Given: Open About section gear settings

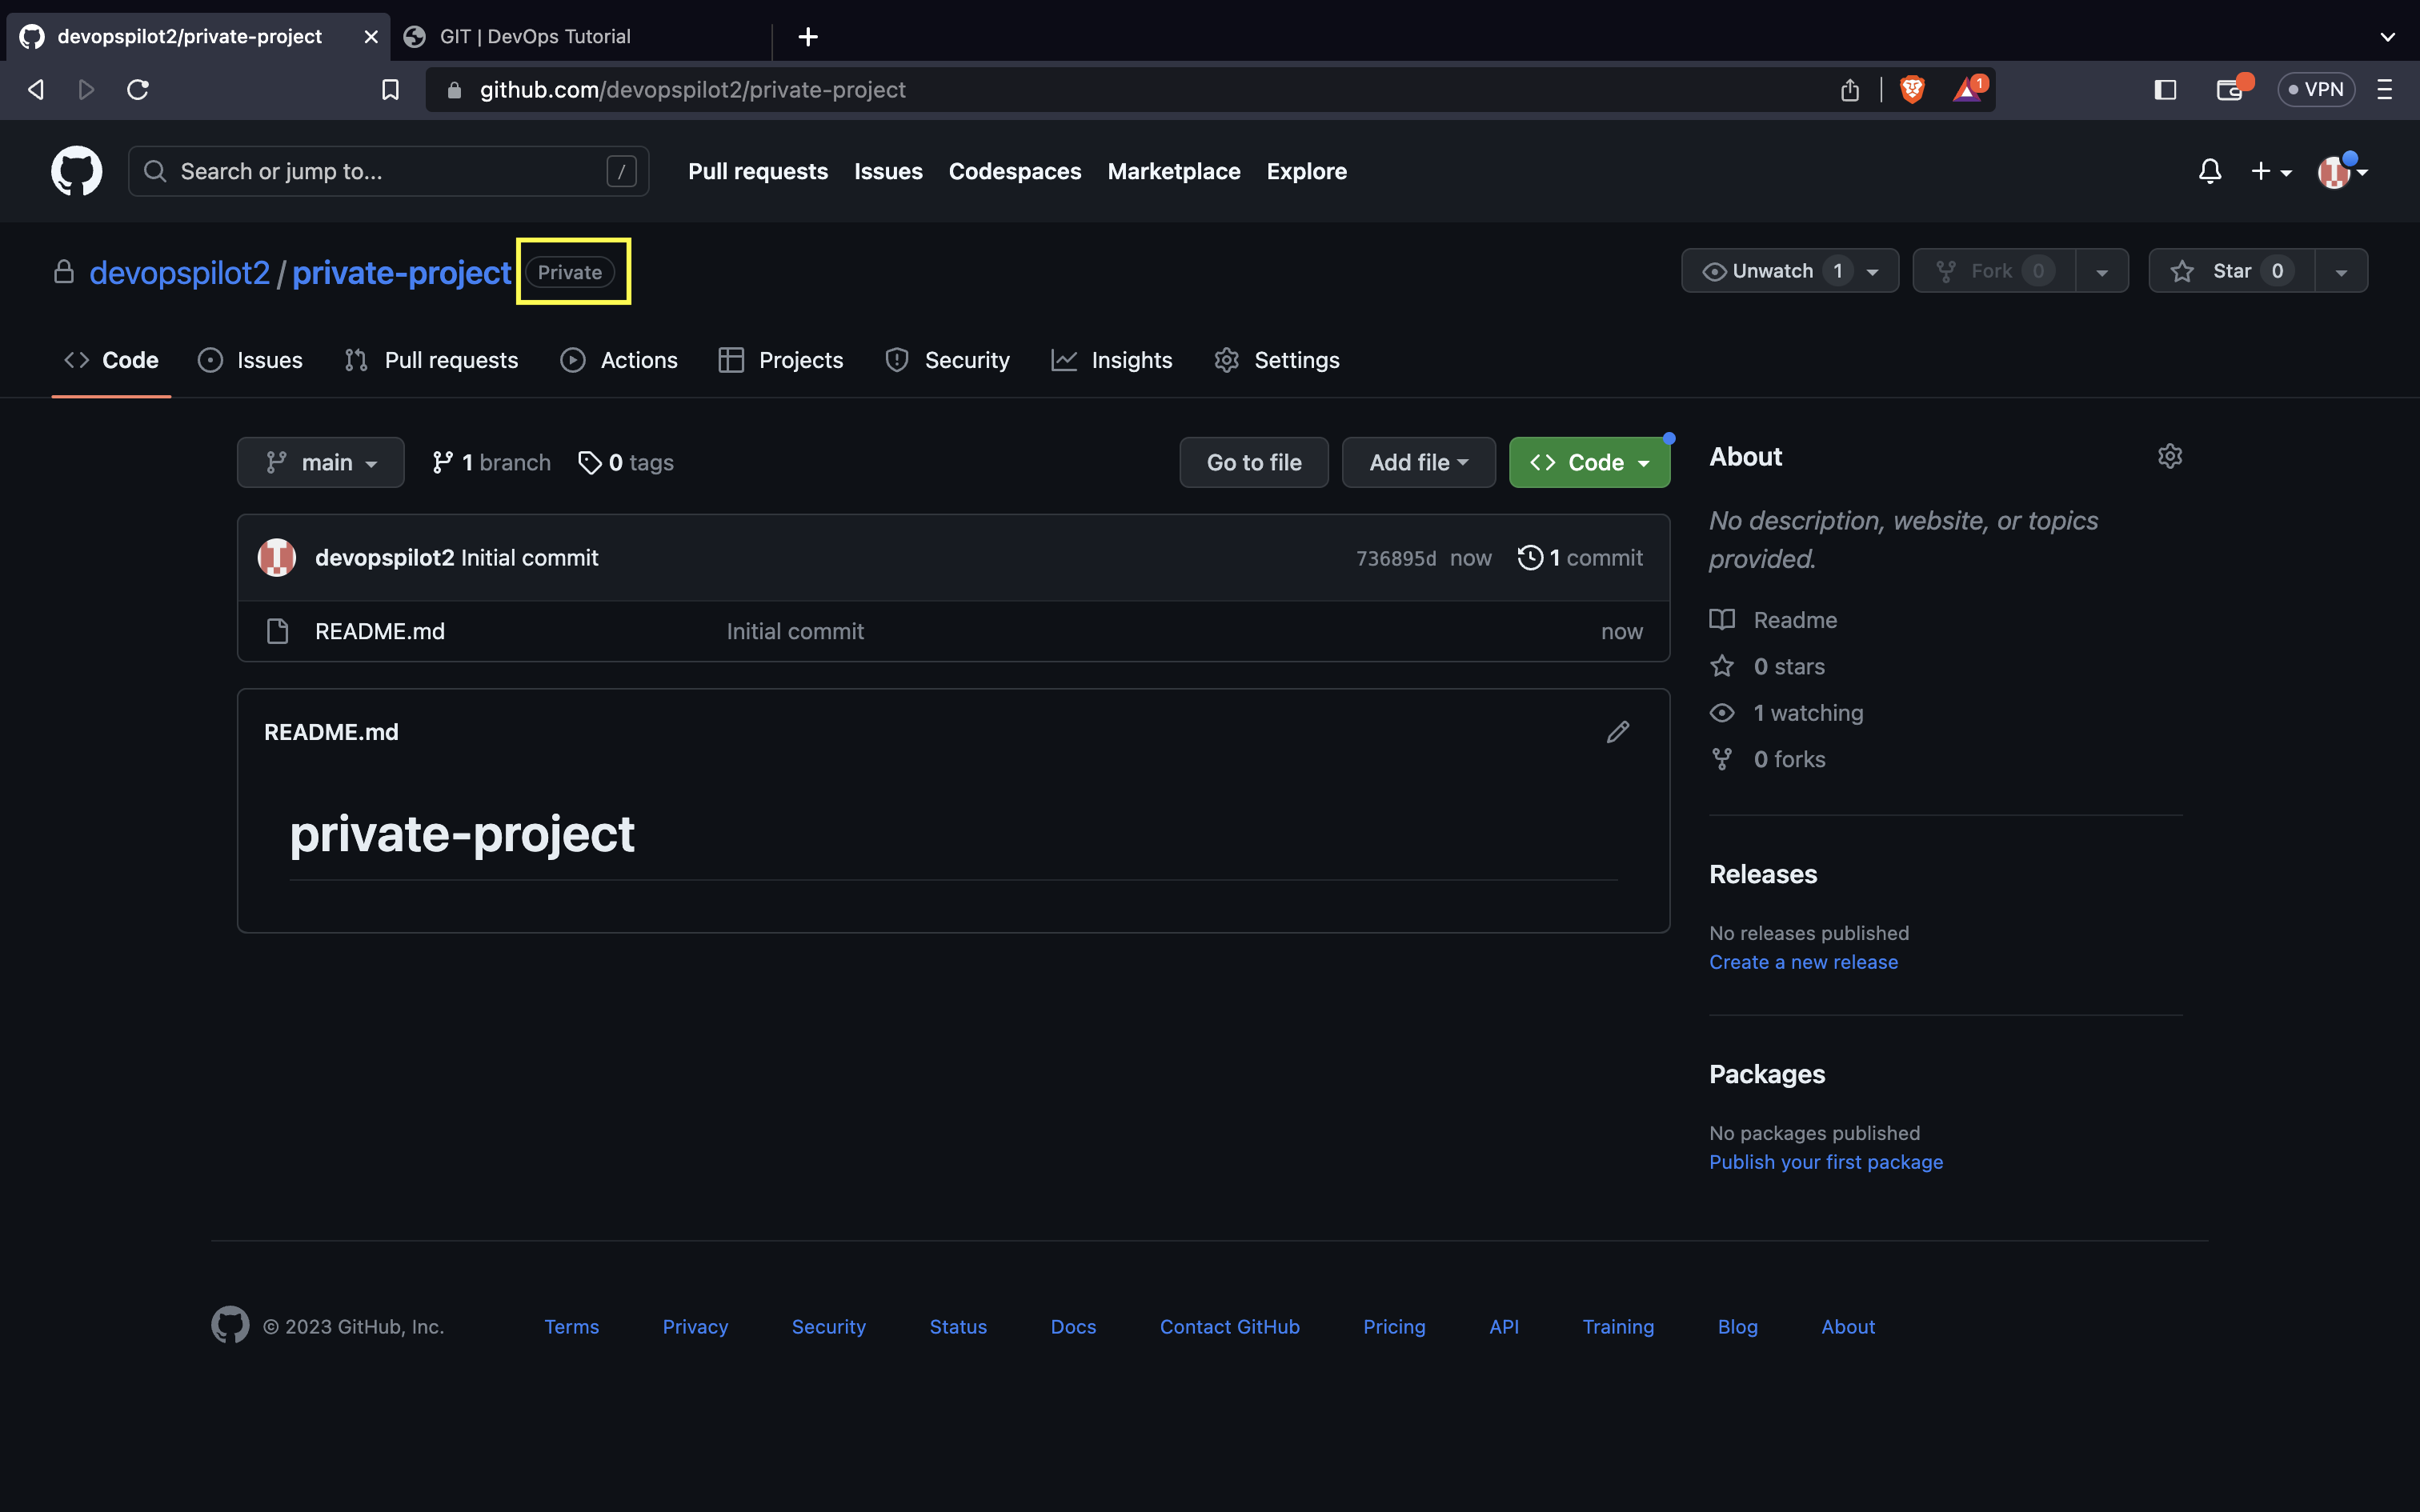Looking at the screenshot, I should (x=2169, y=456).
